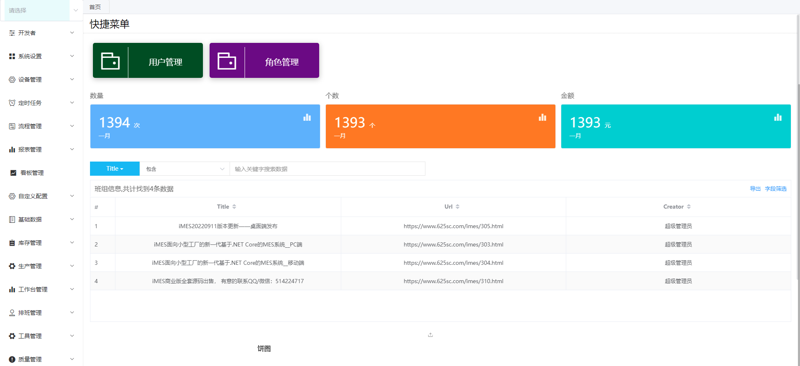
Task: Click URL ending 310.html
Action: point(453,281)
